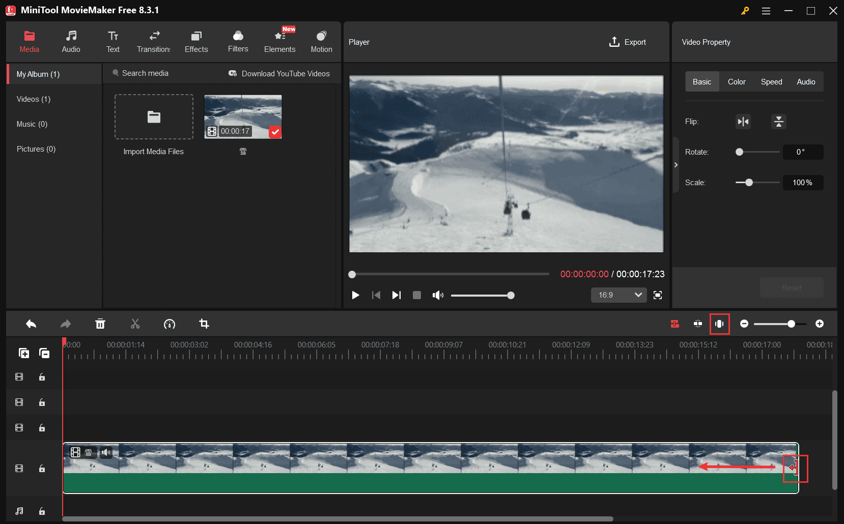Mute the video clip's audio in timeline
This screenshot has width=844, height=524.
coord(106,452)
